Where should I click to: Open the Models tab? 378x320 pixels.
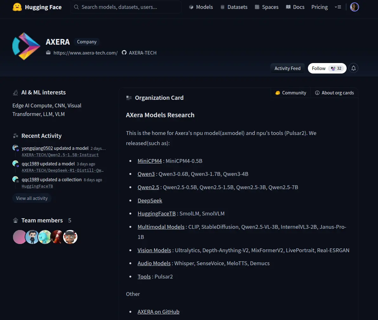click(201, 7)
